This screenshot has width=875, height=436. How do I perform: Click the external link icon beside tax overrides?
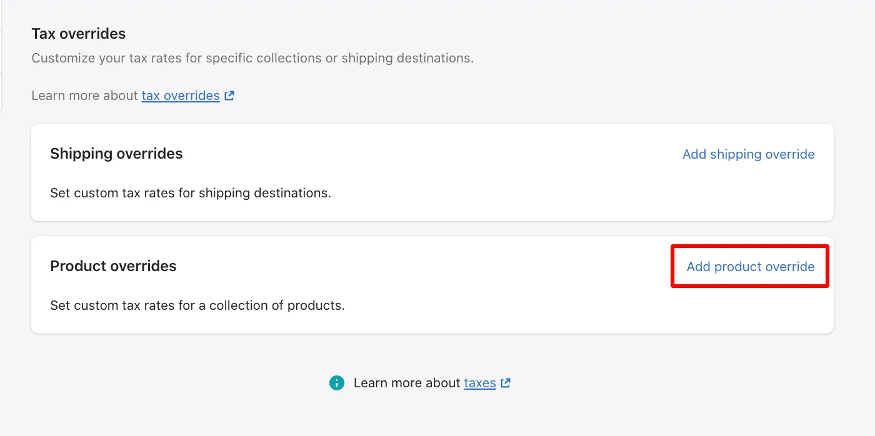tap(229, 95)
